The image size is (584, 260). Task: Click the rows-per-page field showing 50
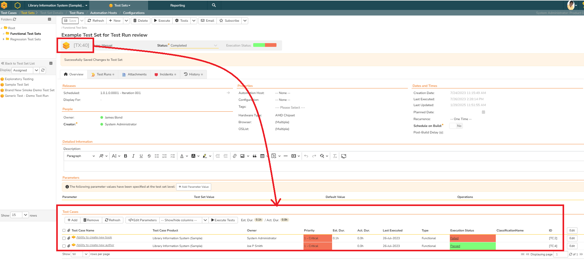click(77, 254)
